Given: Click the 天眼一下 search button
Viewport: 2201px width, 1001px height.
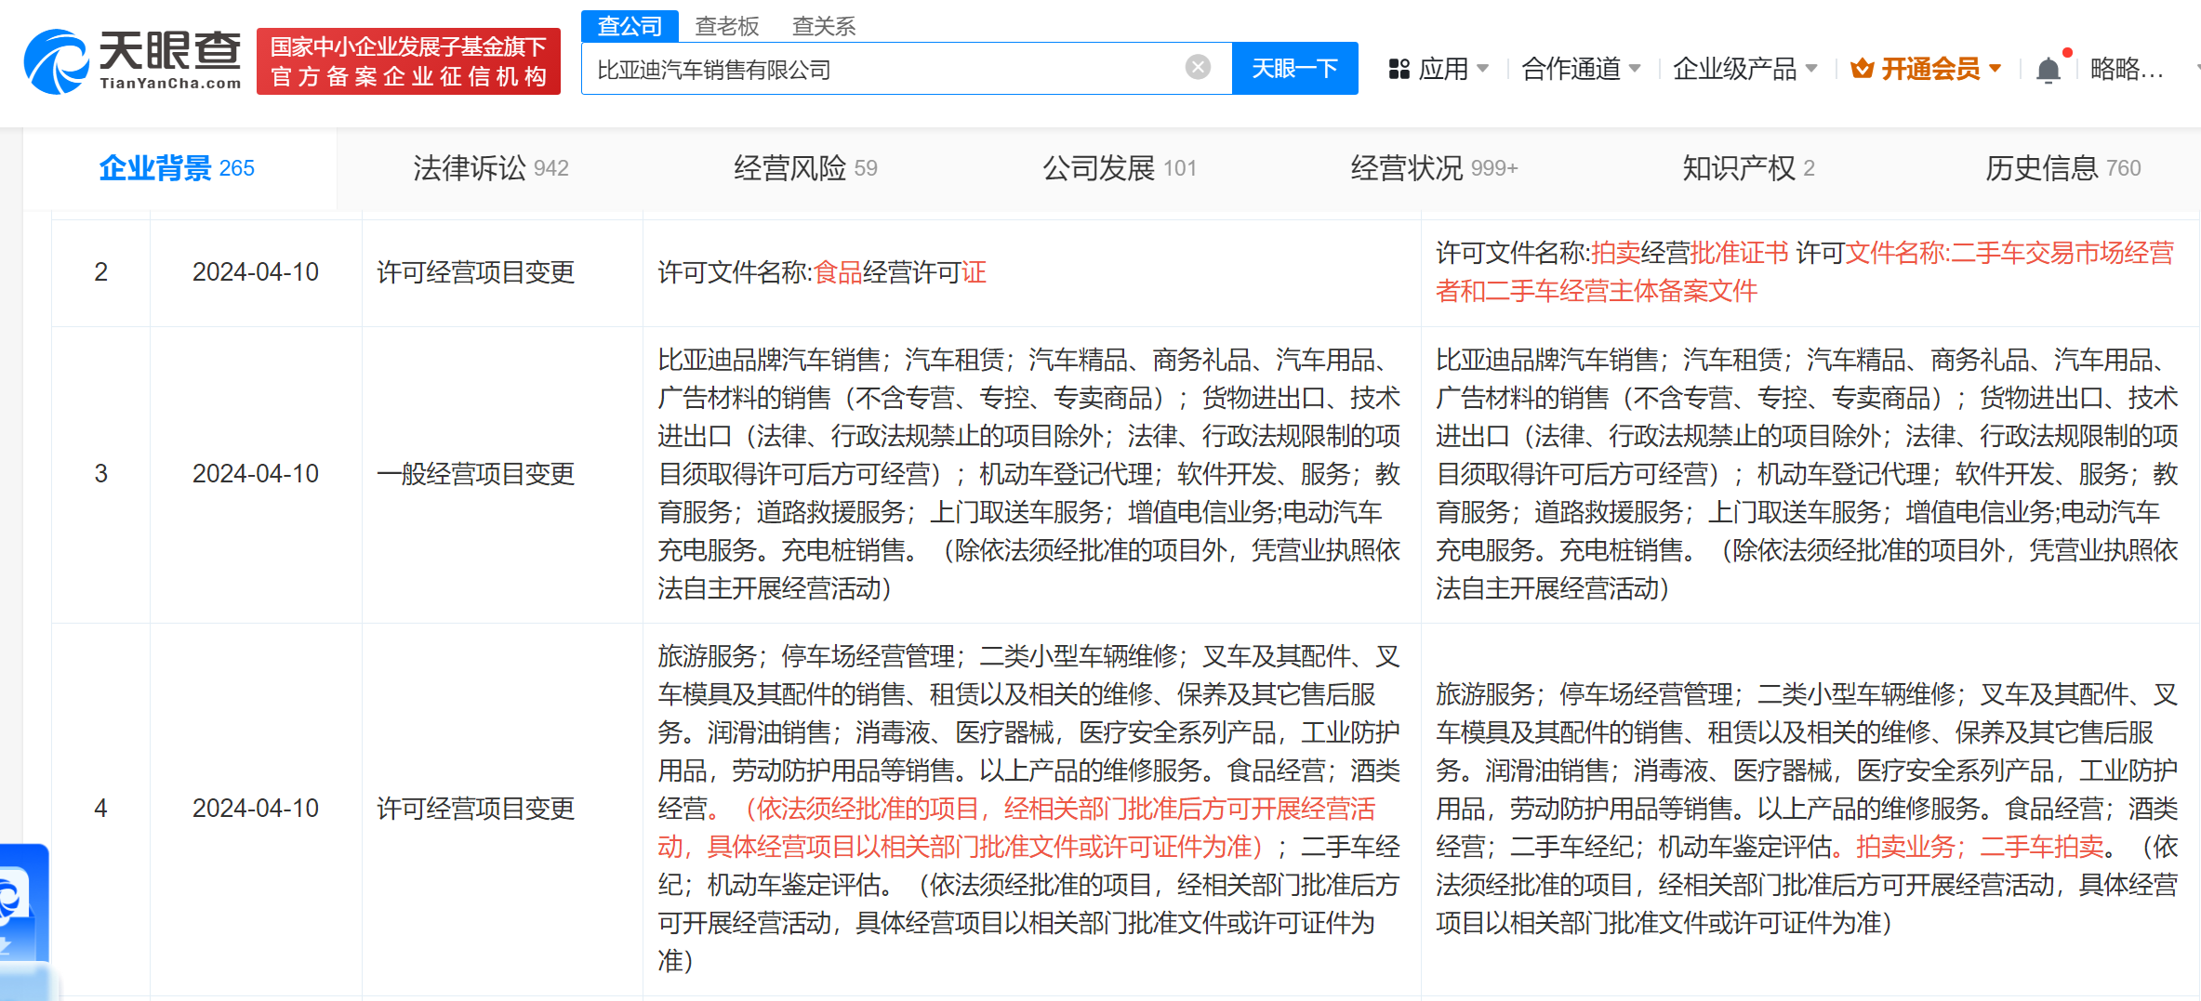Looking at the screenshot, I should [x=1294, y=69].
